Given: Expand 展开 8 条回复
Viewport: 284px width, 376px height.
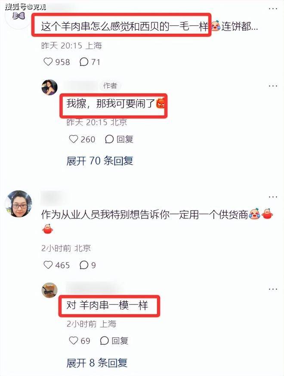Looking at the screenshot, I should [x=97, y=363].
